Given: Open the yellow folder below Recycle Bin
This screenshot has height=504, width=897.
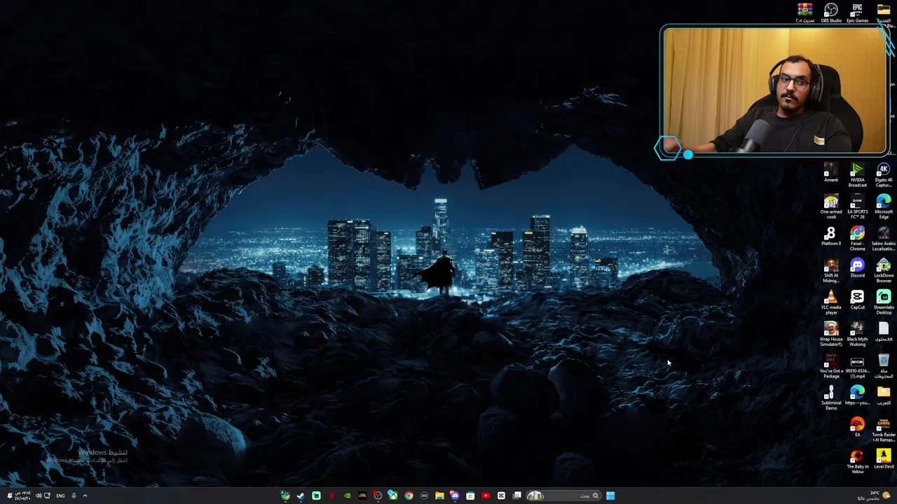Looking at the screenshot, I should pos(883,396).
